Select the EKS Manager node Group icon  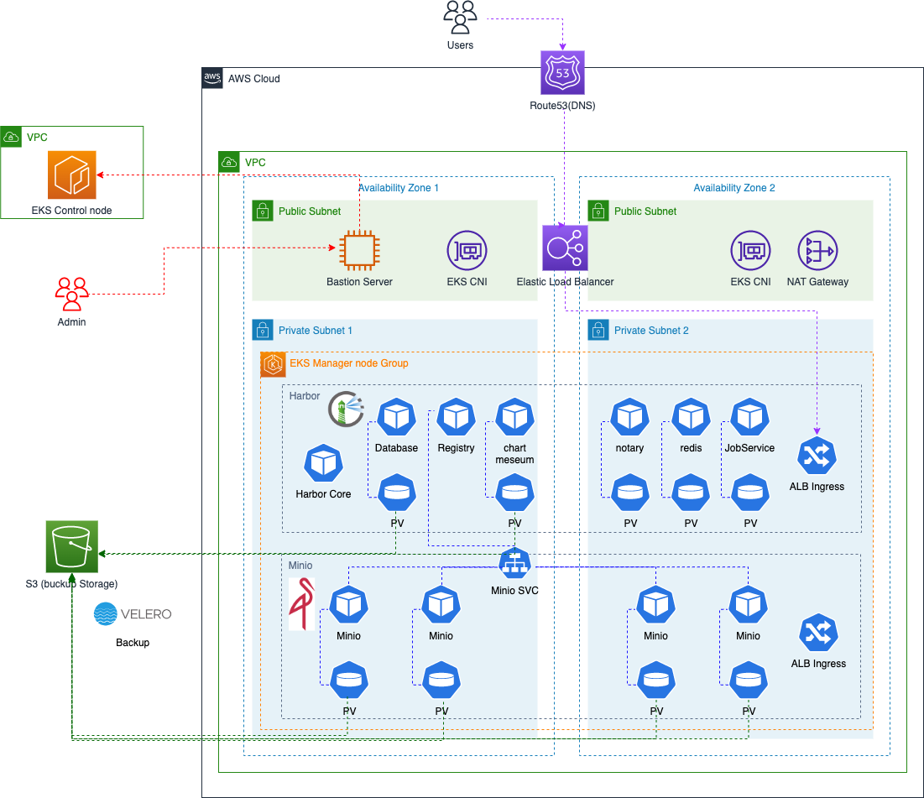point(274,365)
